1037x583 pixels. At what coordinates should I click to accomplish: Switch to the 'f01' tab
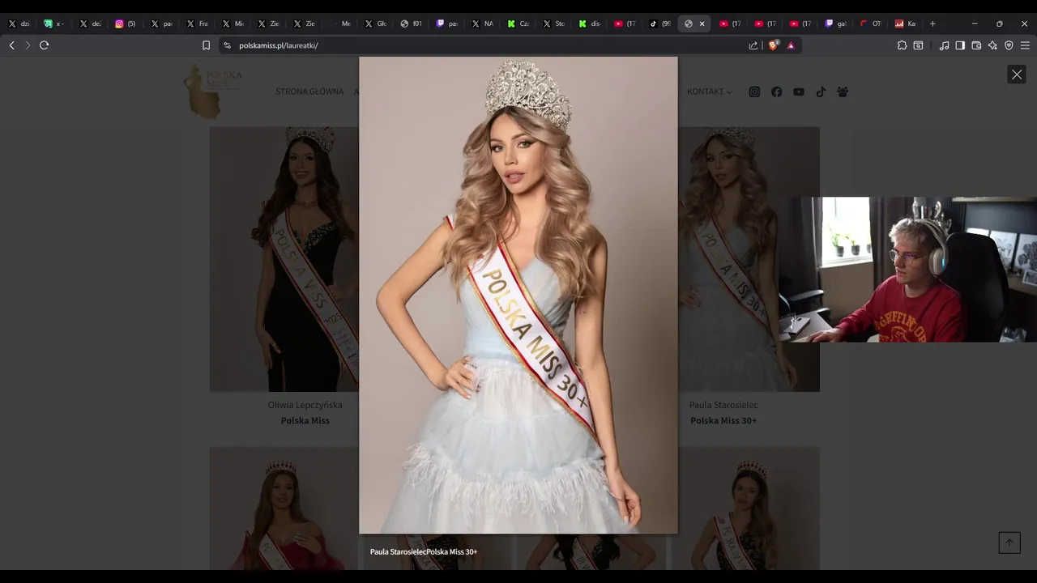tap(412, 23)
